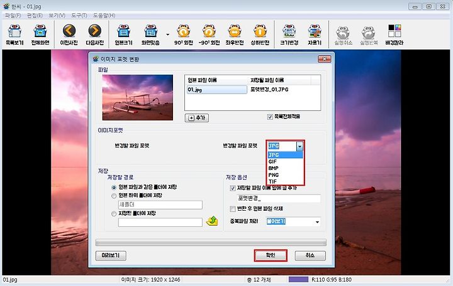Click the 새폴더 subfolder name field
The image size is (453, 286).
[x=160, y=205]
